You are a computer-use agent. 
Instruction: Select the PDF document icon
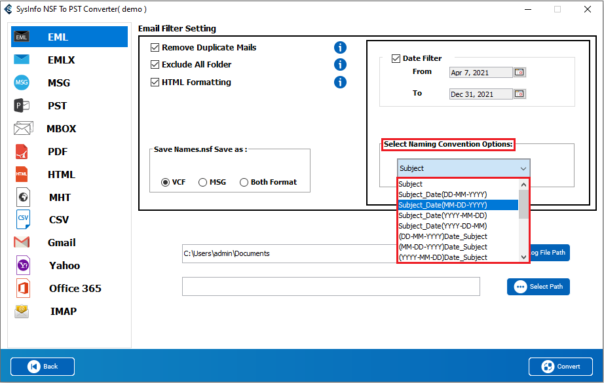(x=22, y=151)
